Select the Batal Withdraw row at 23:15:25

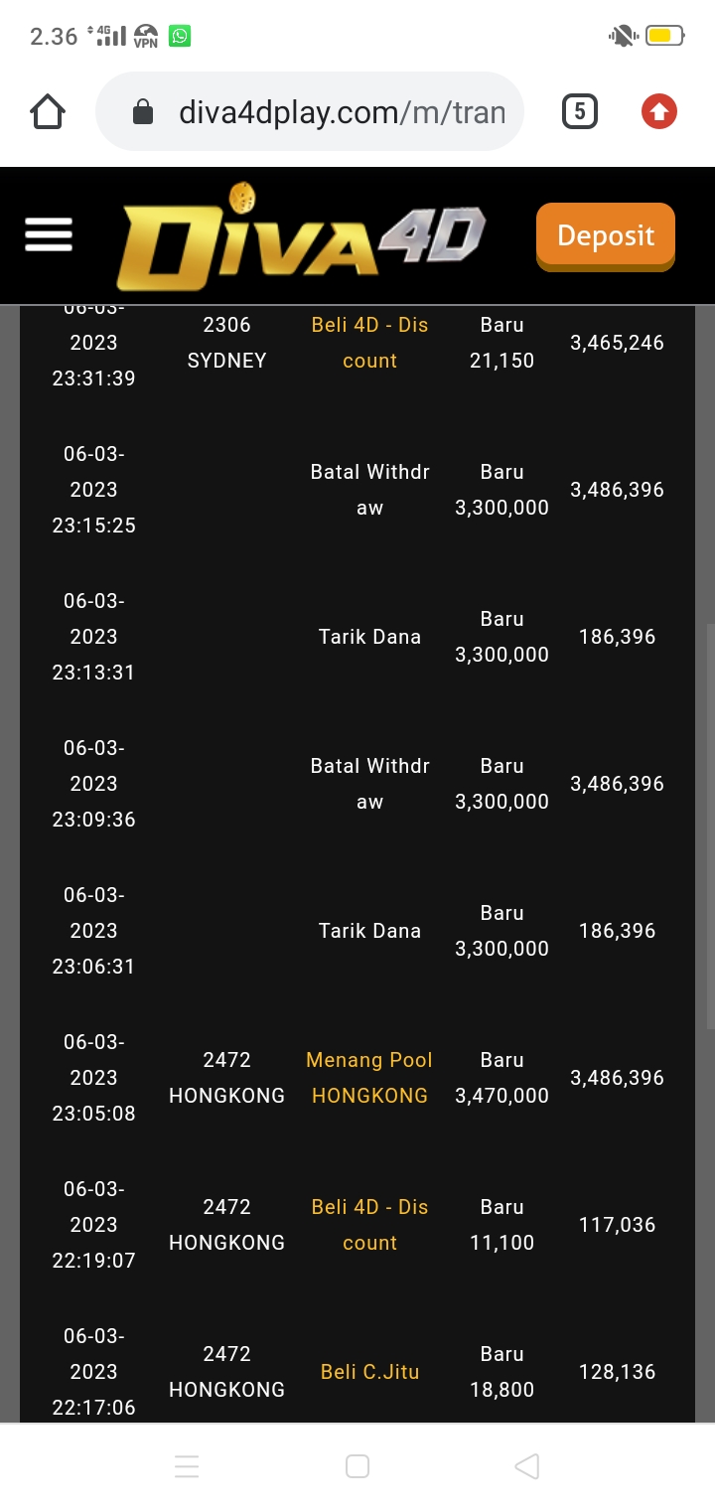[369, 490]
